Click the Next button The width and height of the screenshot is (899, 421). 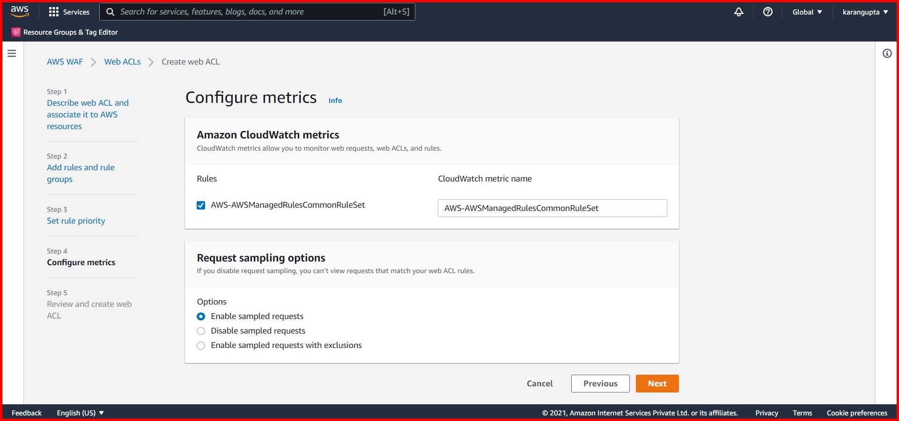pyautogui.click(x=657, y=383)
